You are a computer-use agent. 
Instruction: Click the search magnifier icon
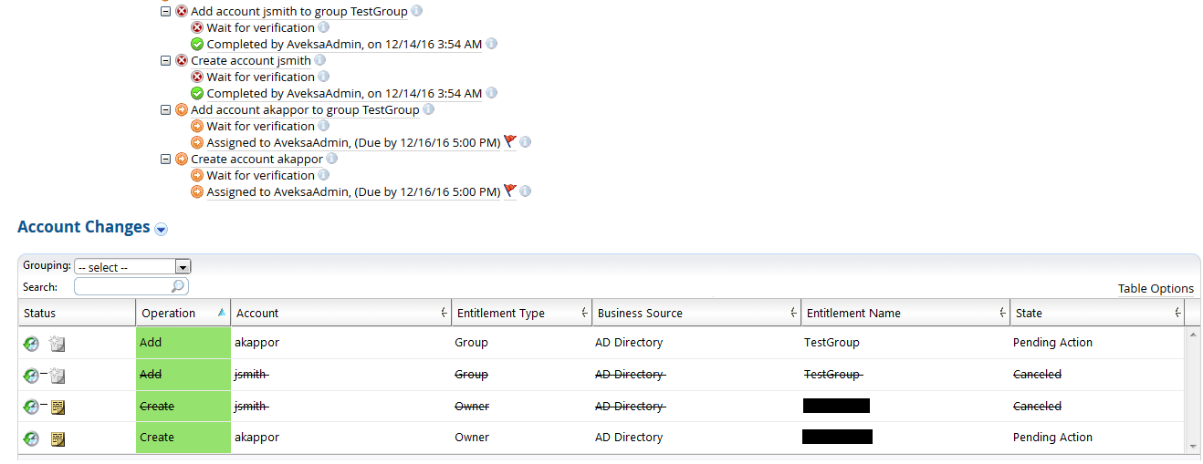pos(178,286)
